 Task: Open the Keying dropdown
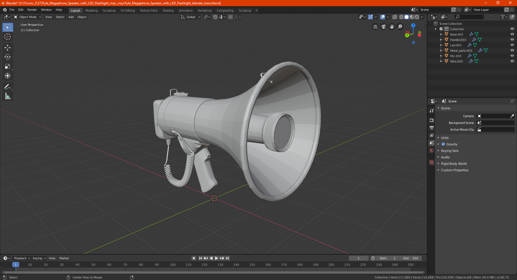click(39, 258)
